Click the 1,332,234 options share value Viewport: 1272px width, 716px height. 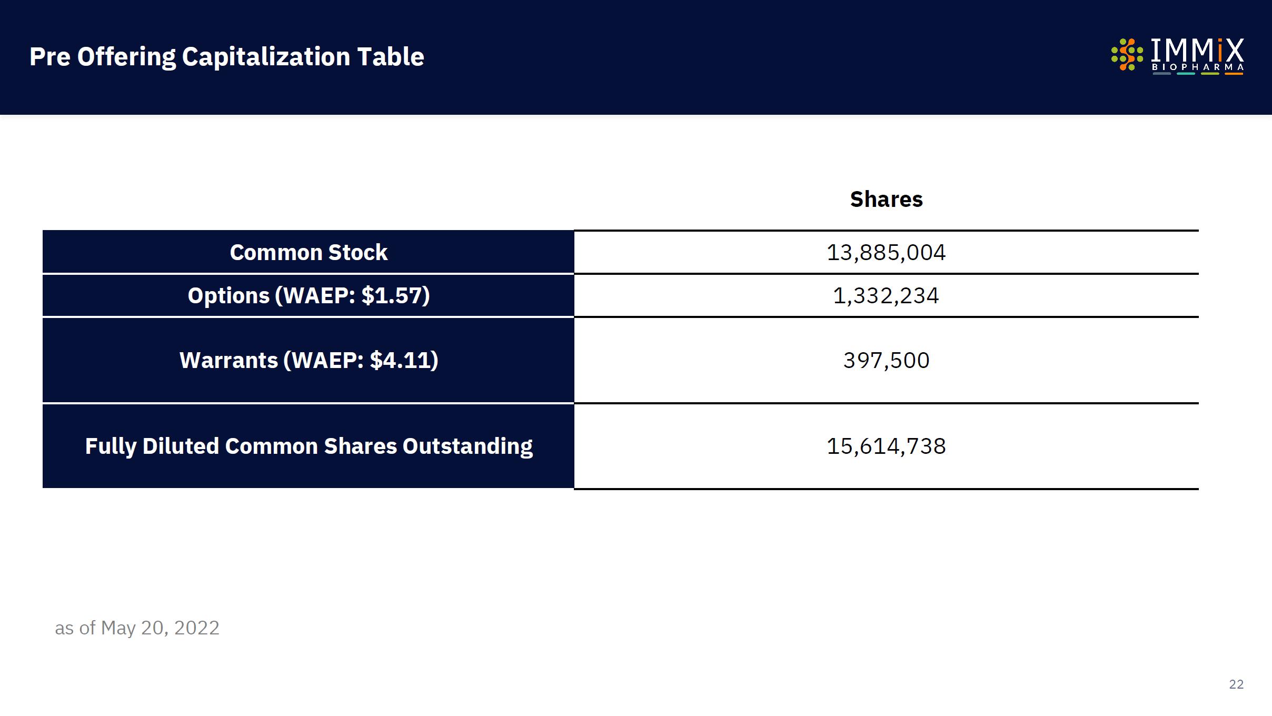click(x=886, y=296)
